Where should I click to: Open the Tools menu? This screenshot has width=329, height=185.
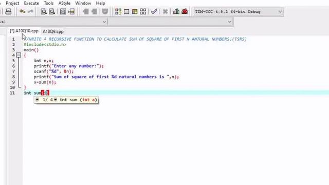(x=49, y=3)
